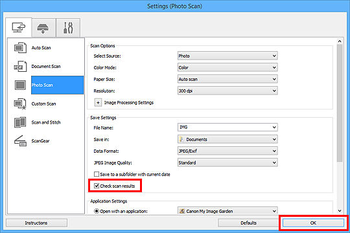This screenshot has width=350, height=233.
Task: Click the Custom Scan icon
Action: pos(20,104)
